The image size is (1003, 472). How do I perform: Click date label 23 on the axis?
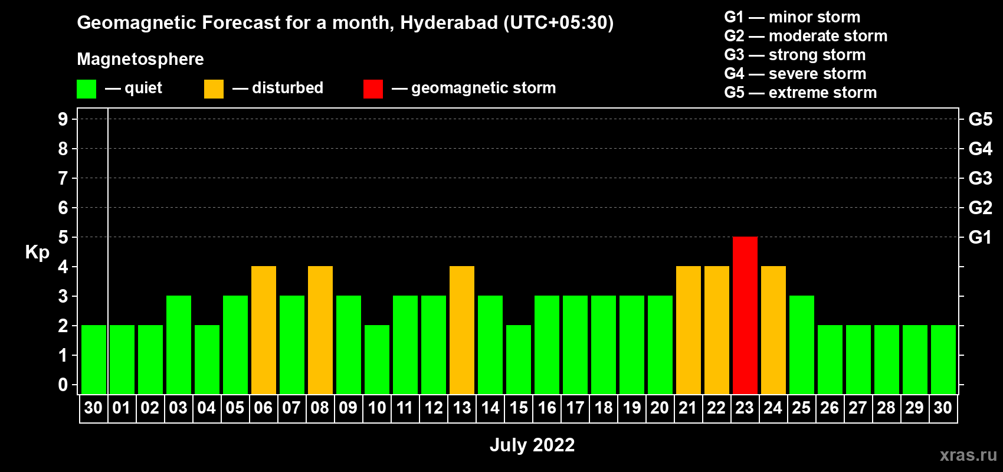tap(745, 408)
